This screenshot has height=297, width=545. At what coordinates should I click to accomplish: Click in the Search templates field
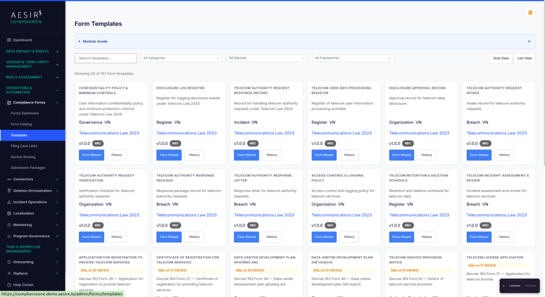[106, 58]
